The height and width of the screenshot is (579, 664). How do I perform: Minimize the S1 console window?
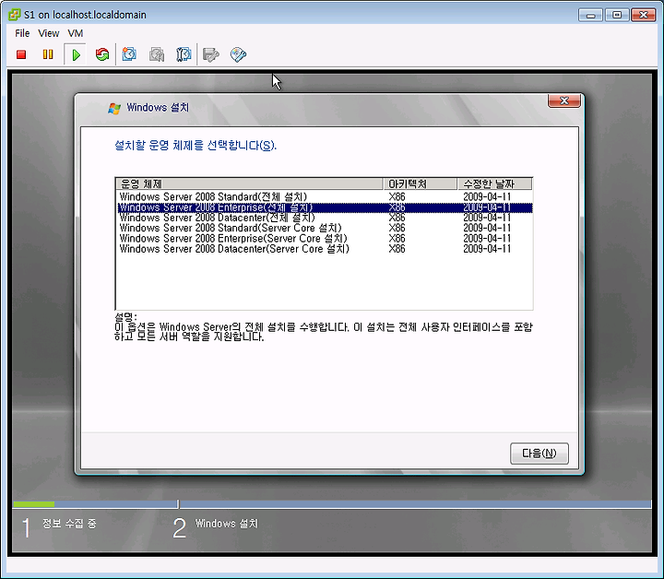point(591,15)
